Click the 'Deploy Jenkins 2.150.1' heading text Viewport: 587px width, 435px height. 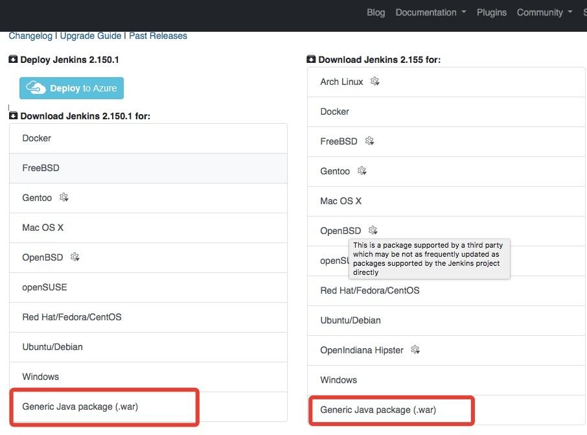point(69,60)
